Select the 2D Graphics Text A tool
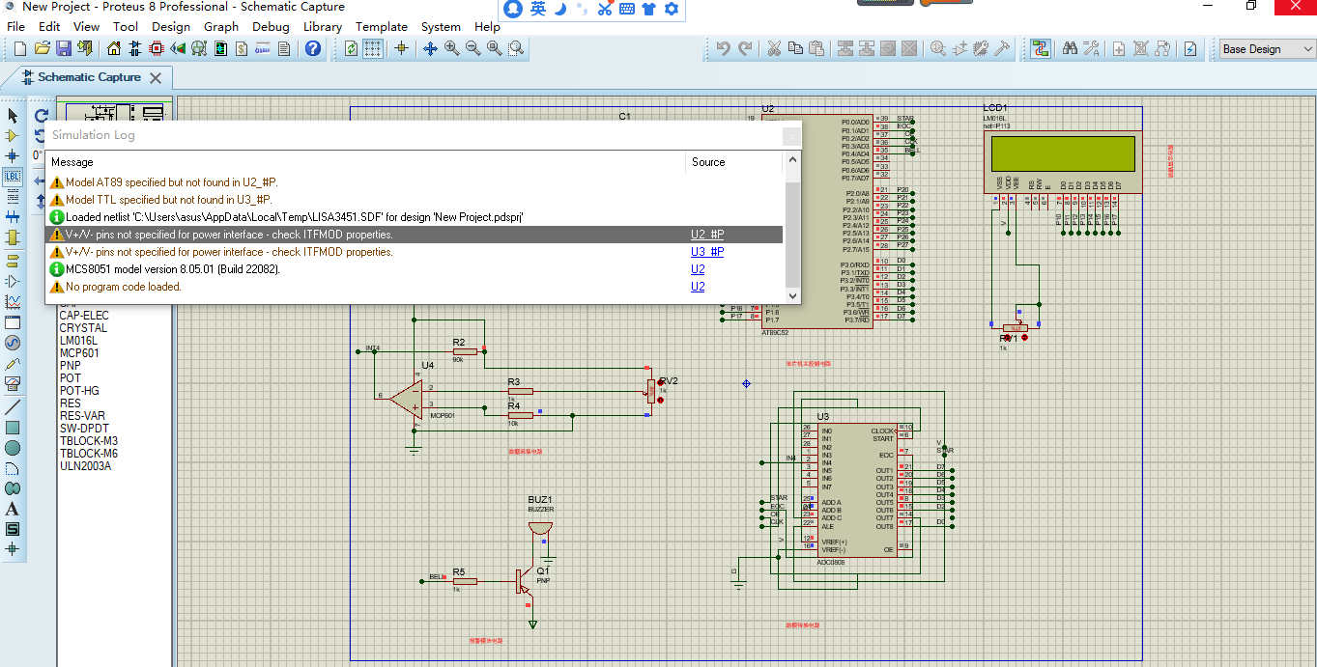 coord(13,509)
